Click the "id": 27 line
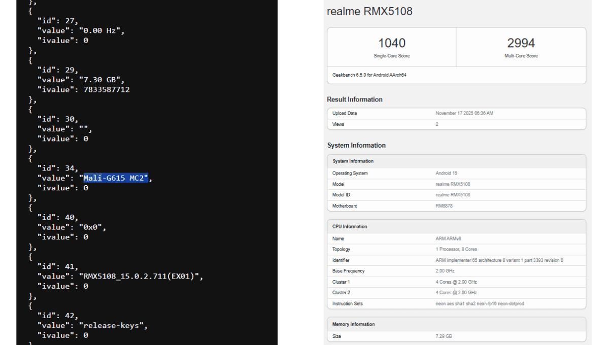 57,21
